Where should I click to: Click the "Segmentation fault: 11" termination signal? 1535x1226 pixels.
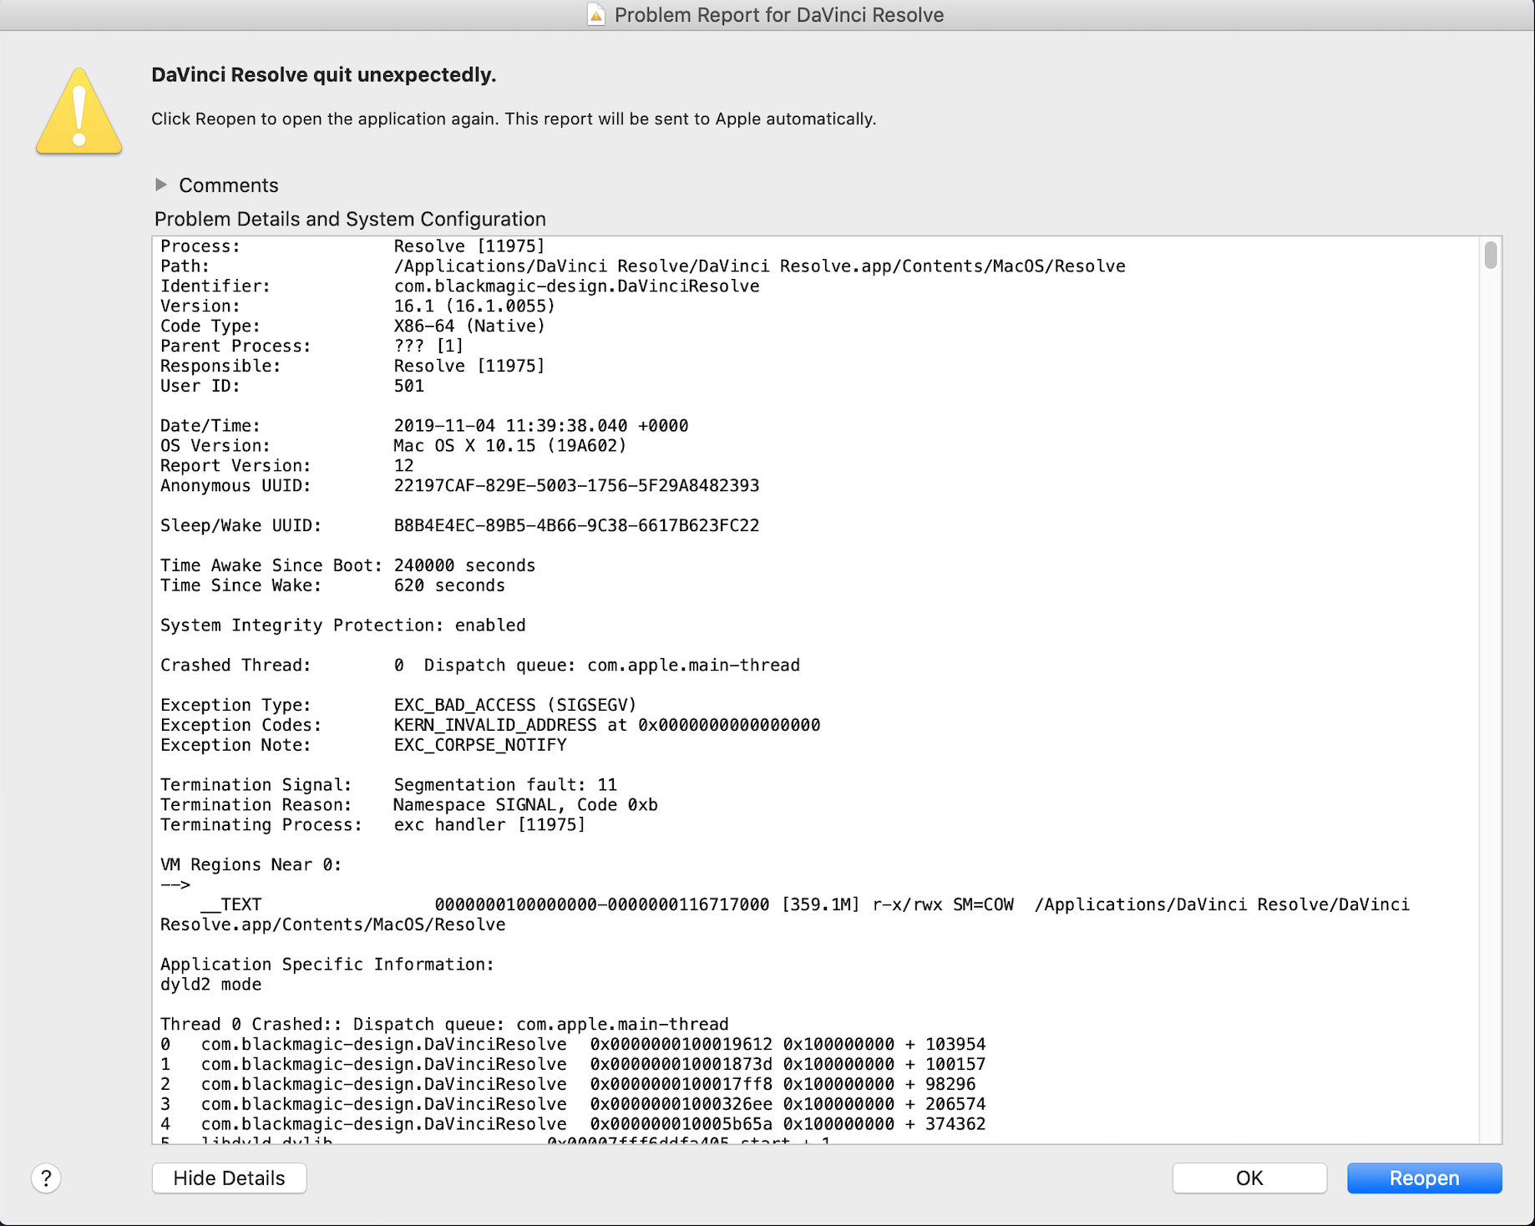point(505,785)
